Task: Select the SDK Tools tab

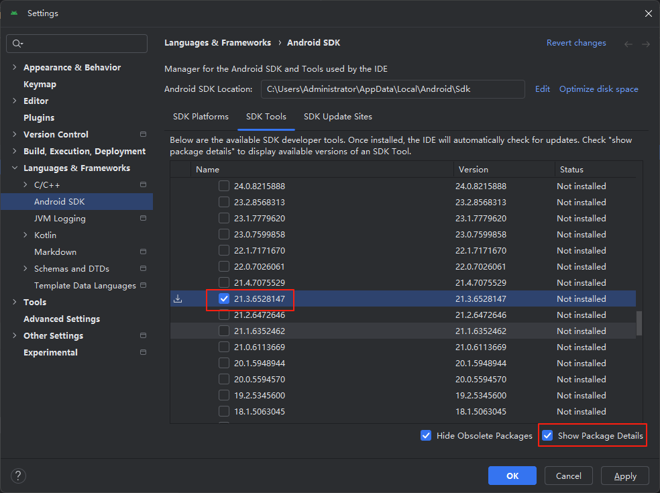Action: (x=266, y=117)
